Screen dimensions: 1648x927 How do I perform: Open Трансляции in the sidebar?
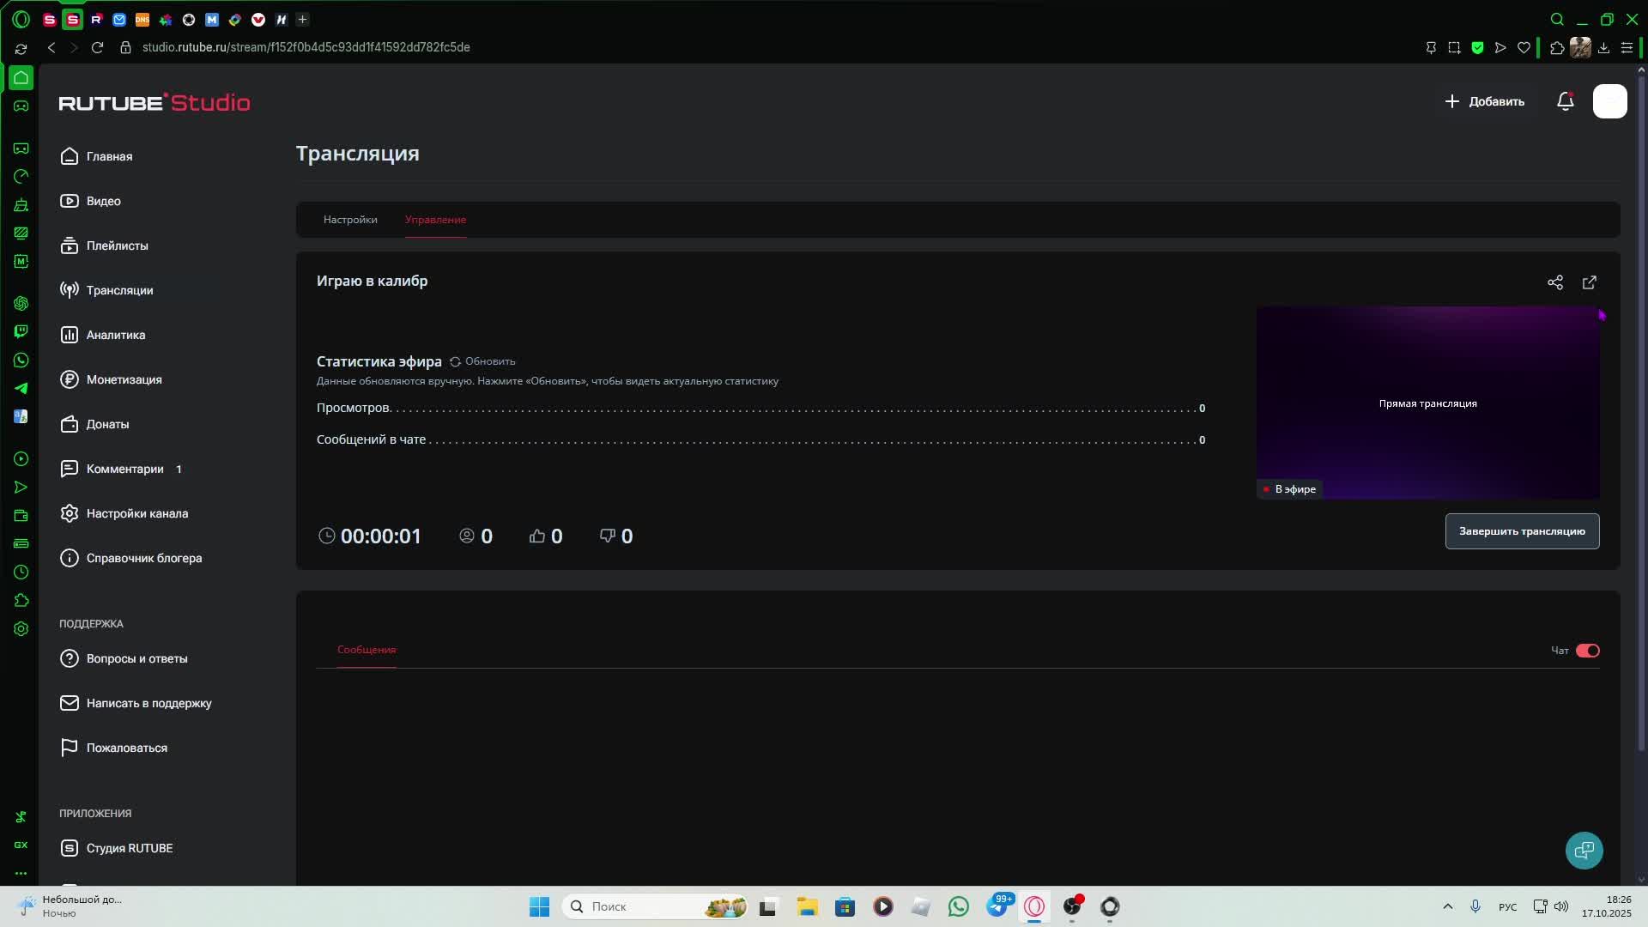click(x=119, y=290)
